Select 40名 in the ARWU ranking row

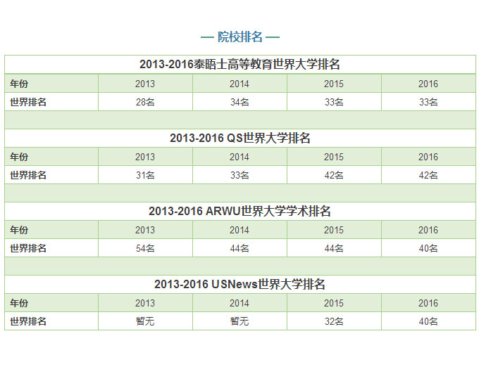coord(428,248)
